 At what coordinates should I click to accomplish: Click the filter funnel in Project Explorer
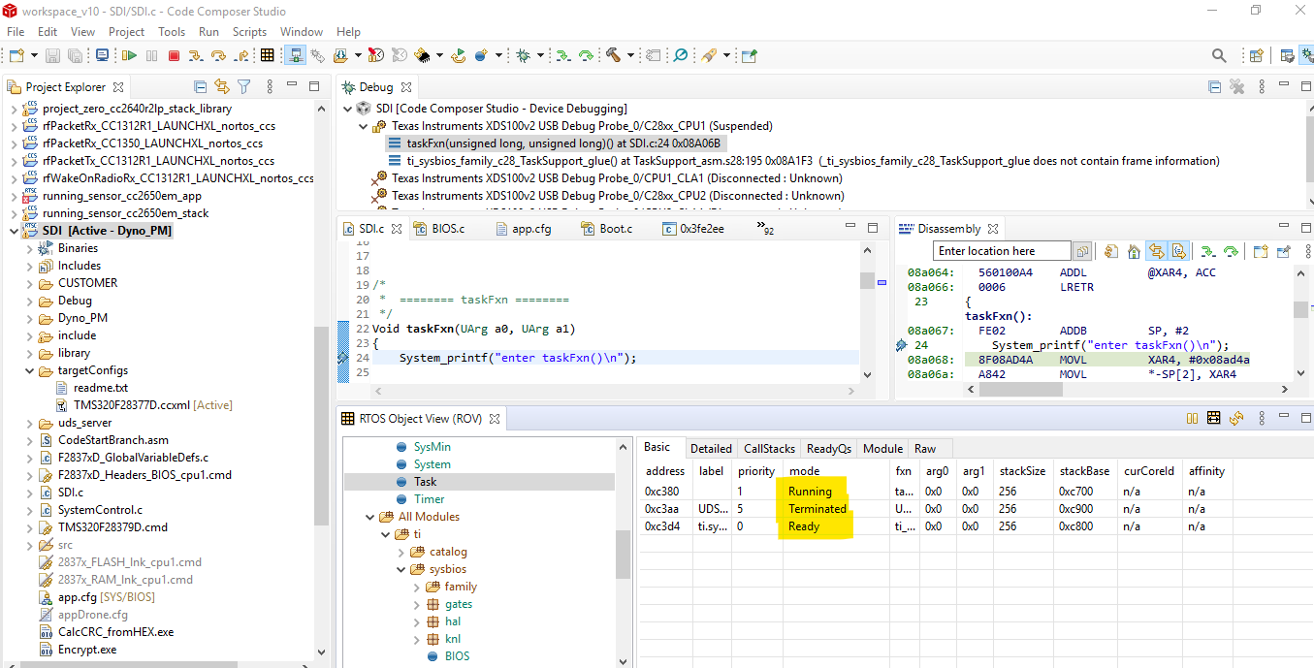pos(244,87)
